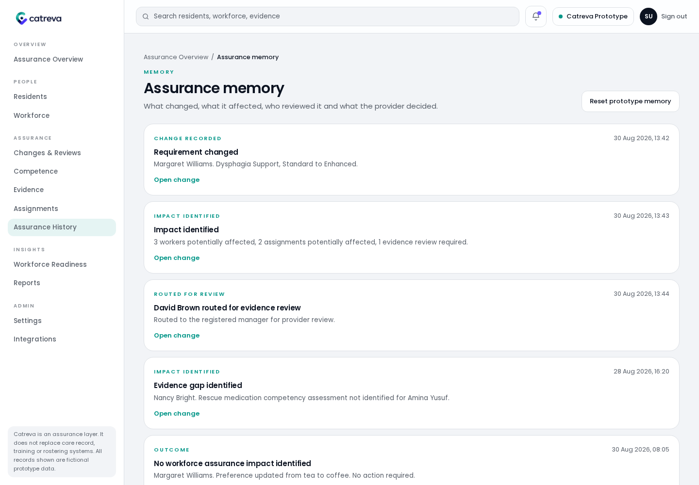Select Assurance History in sidebar
Screen dimensions: 699x485
tap(62, 227)
